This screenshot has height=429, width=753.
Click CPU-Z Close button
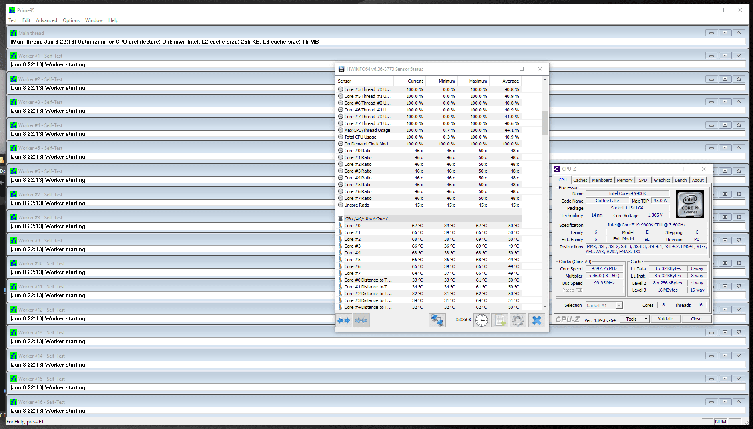696,319
